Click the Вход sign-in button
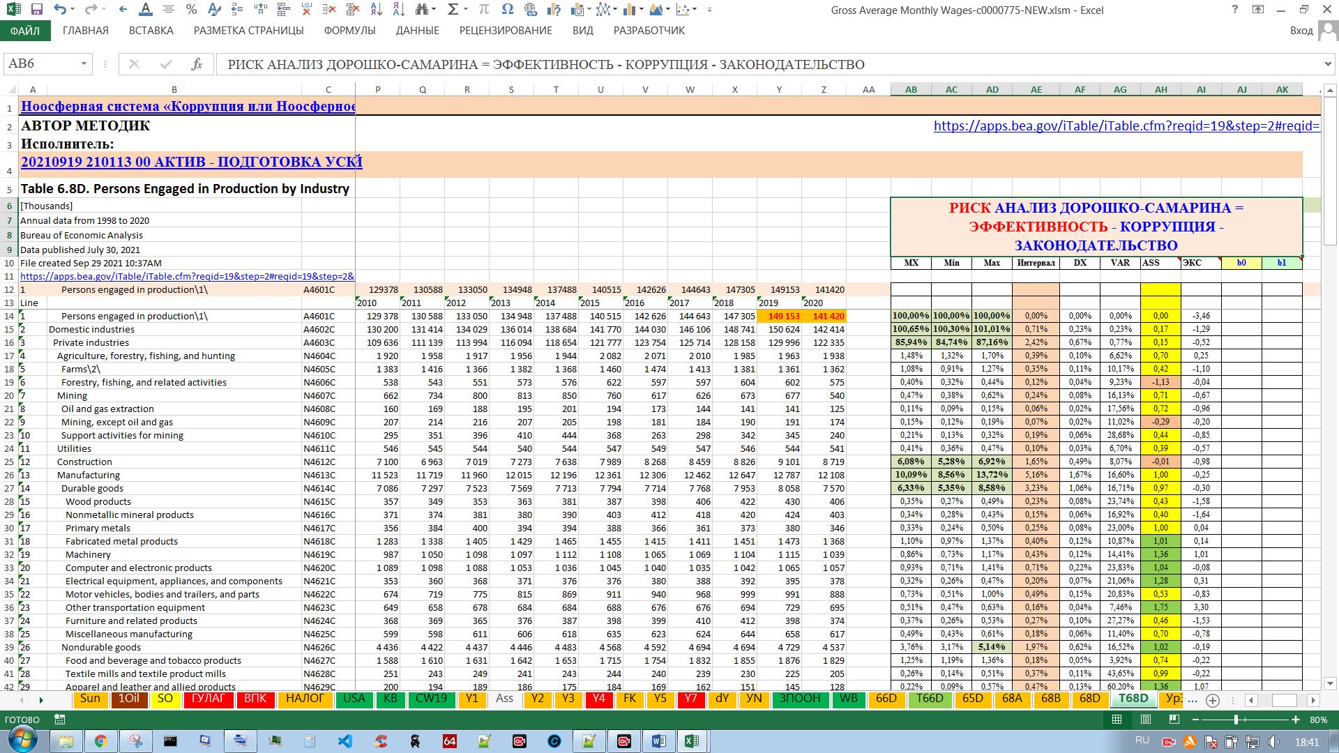Image resolution: width=1339 pixels, height=753 pixels. click(1301, 31)
